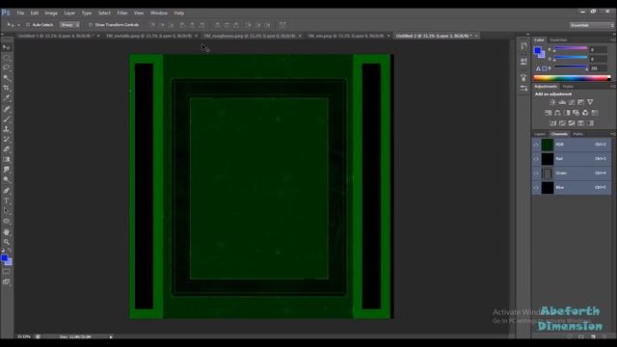Add a Hue/Saturation adjustment

549,113
